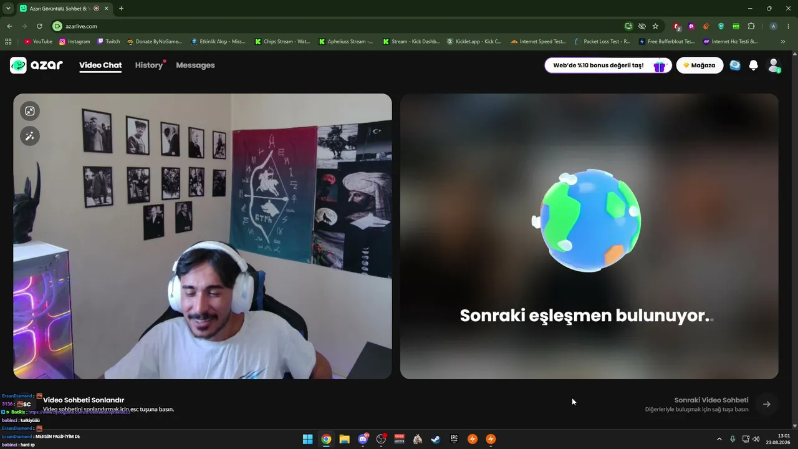The image size is (798, 449).
Task: Click the next video chat arrow
Action: click(767, 404)
